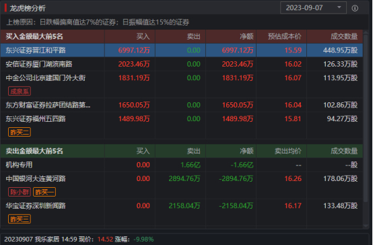Select 东方财富证券拉萨团结路第... row

182,105
